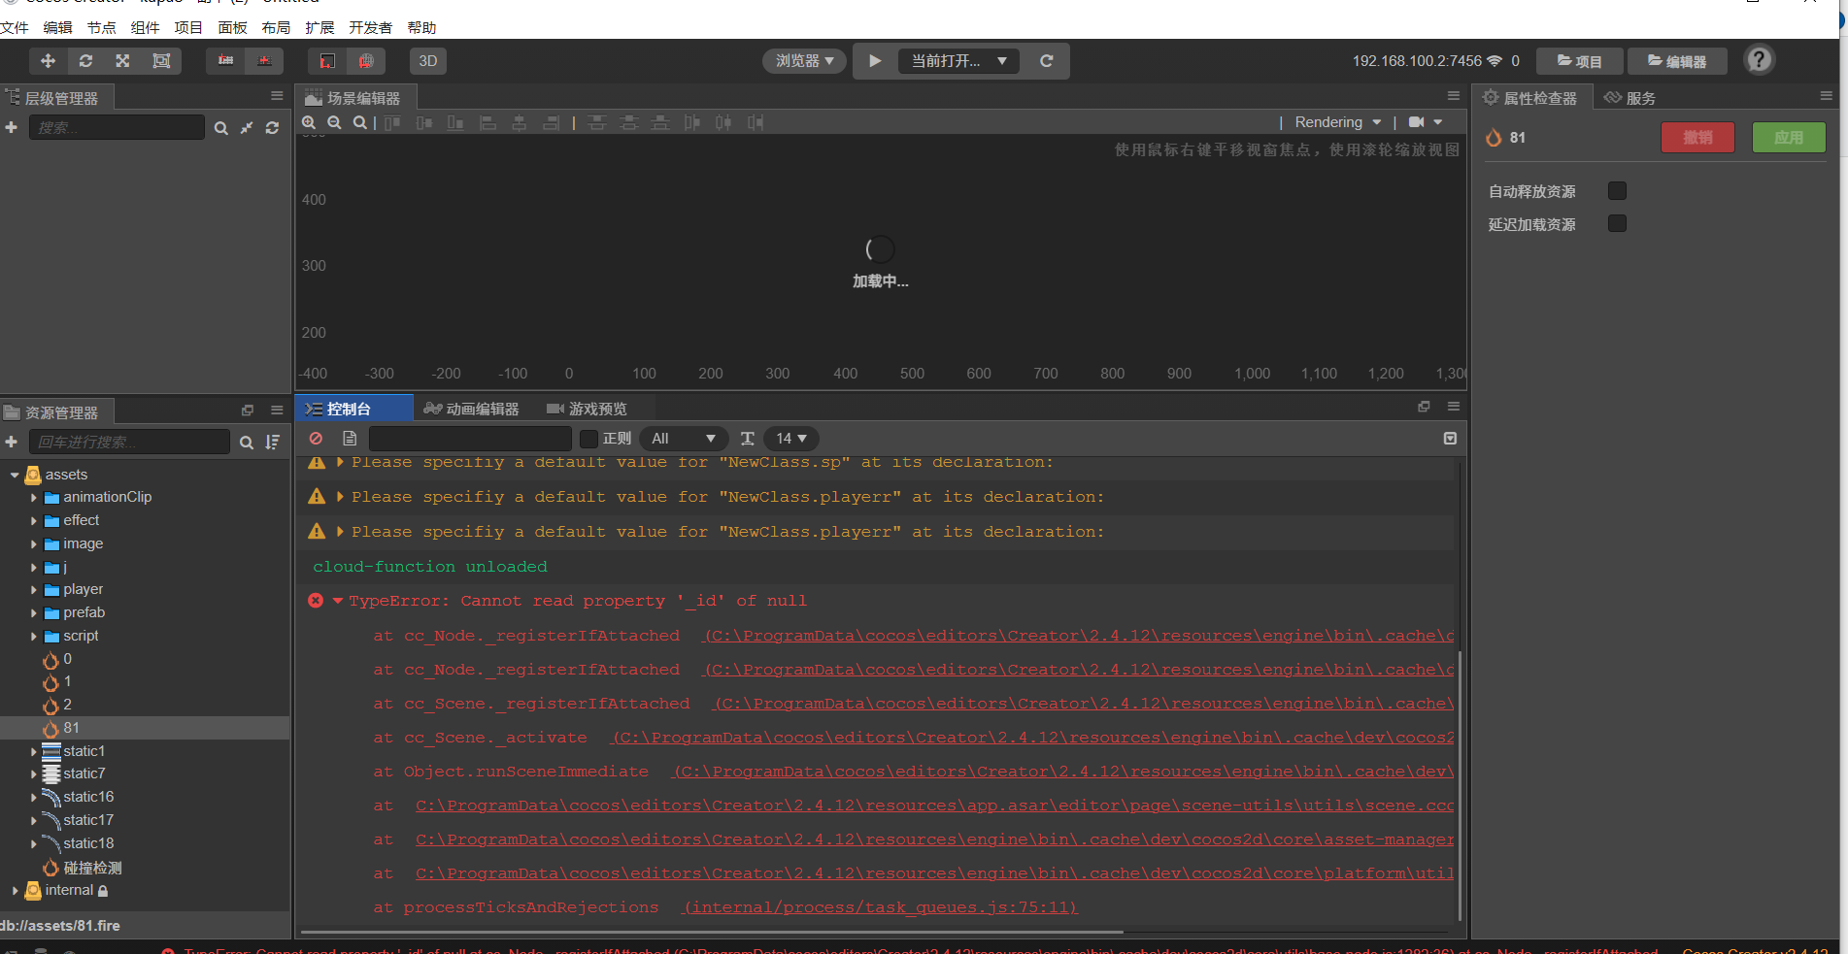
Task: Click the scene zoom out icon
Action: click(334, 122)
